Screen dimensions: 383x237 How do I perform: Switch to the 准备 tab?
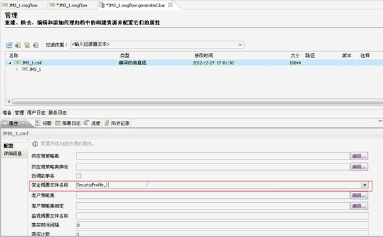pyautogui.click(x=7, y=112)
